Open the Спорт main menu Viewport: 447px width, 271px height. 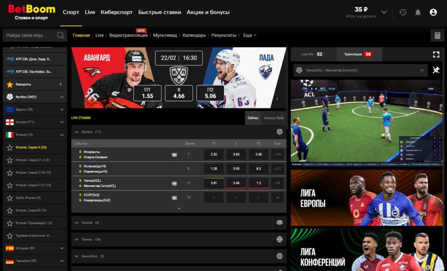(x=71, y=12)
